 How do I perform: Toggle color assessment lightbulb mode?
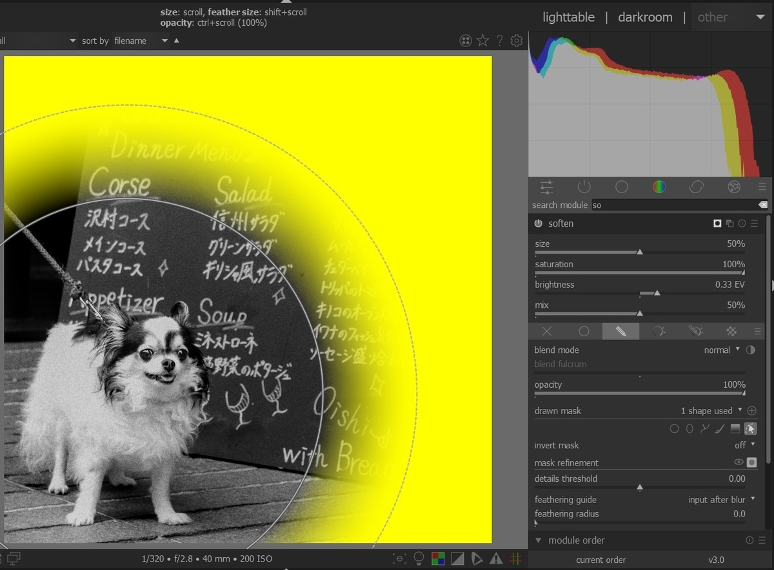(419, 558)
